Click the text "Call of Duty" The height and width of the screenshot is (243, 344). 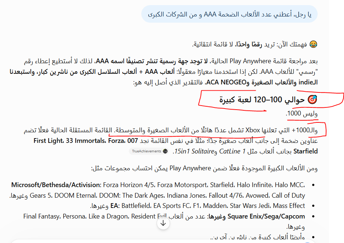(288, 195)
